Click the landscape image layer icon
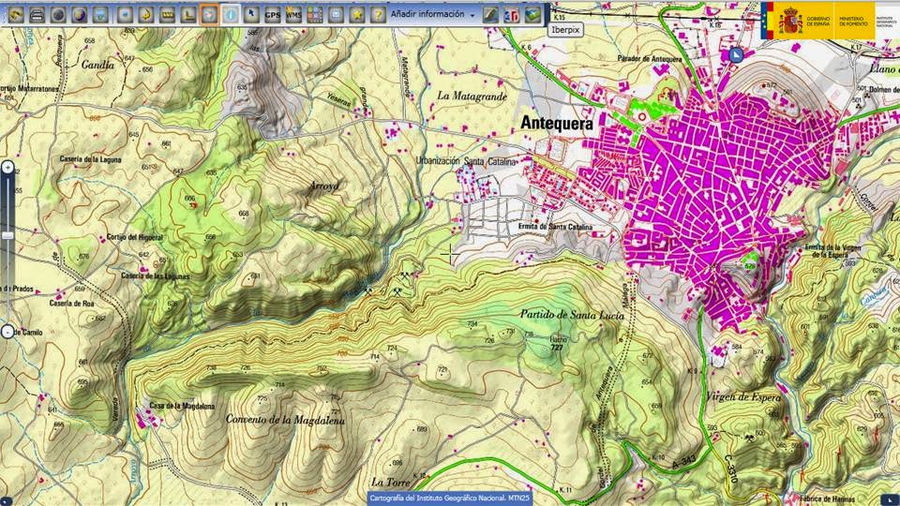 532,15
